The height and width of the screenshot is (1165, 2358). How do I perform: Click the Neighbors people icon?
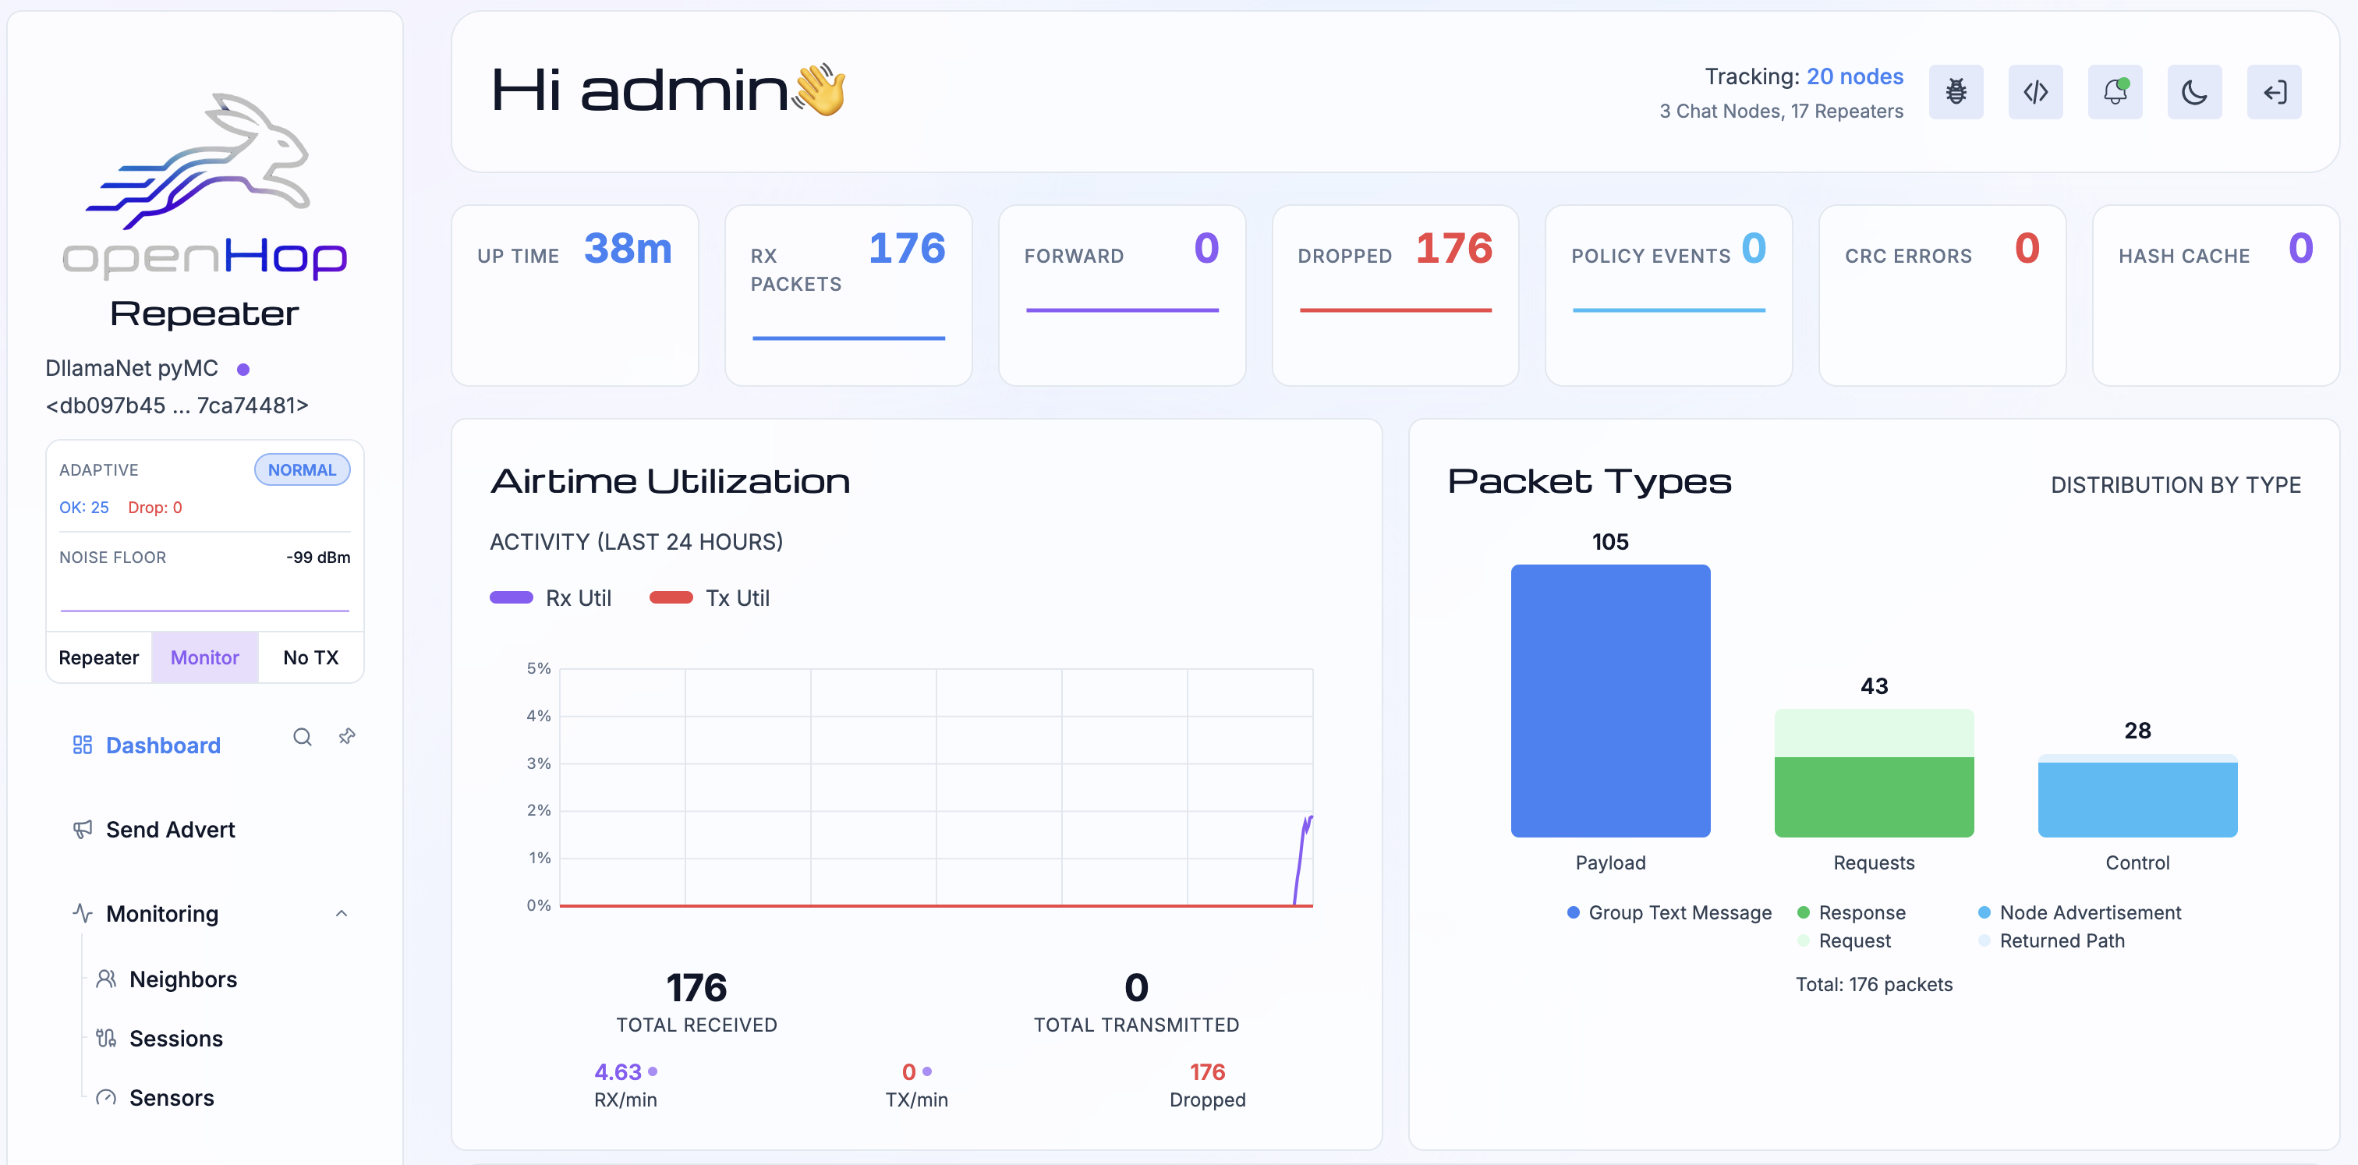tap(106, 979)
